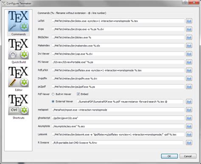Click into the Dvi Viewer command field
This screenshot has width=201, height=164.
(118, 54)
